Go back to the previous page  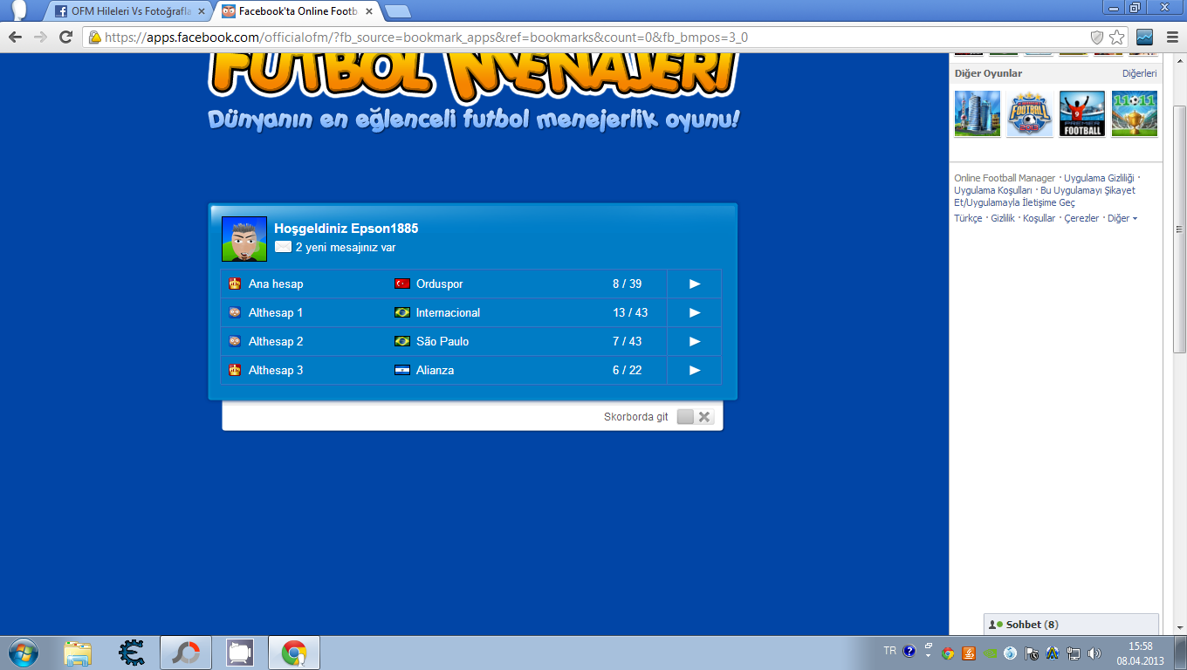point(15,37)
